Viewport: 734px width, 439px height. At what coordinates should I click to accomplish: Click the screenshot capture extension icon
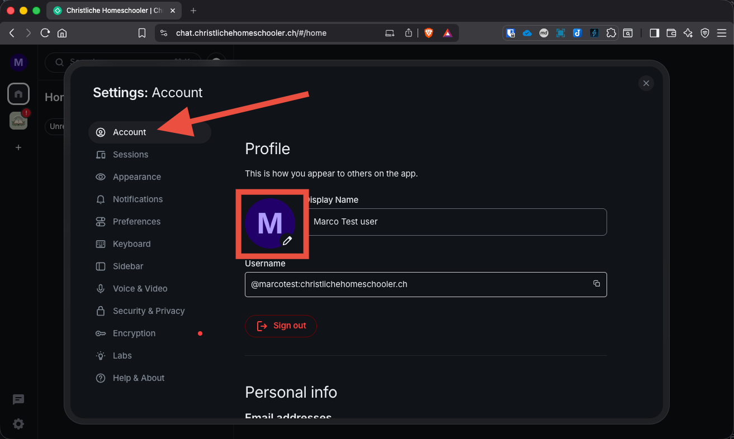coord(561,33)
